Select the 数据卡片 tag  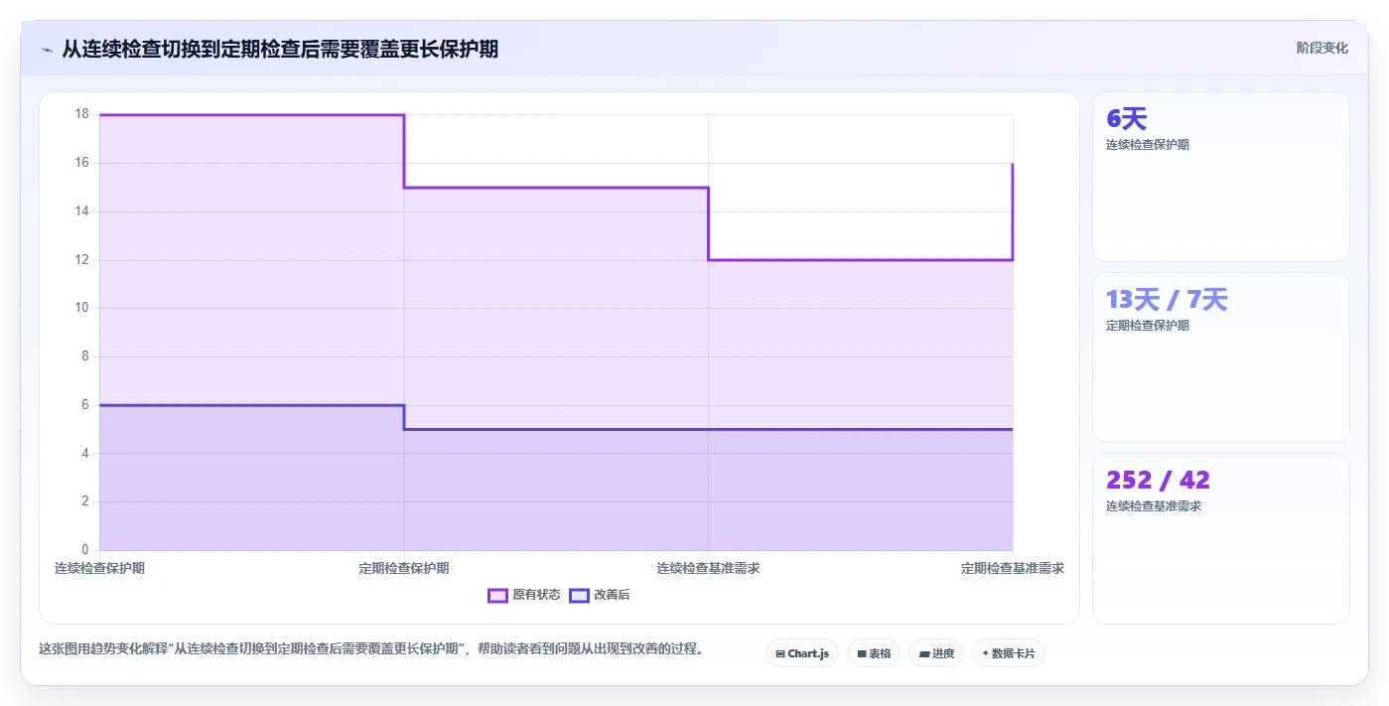pyautogui.click(x=1009, y=653)
